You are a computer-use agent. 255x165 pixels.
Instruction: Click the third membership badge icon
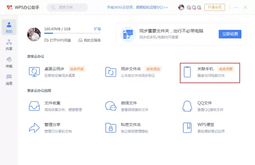click(199, 7)
